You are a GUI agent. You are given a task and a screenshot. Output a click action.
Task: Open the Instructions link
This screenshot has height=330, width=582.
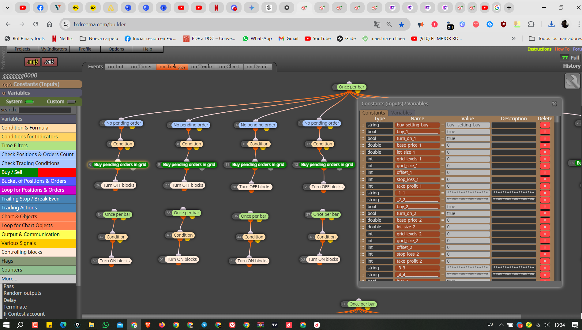[539, 49]
